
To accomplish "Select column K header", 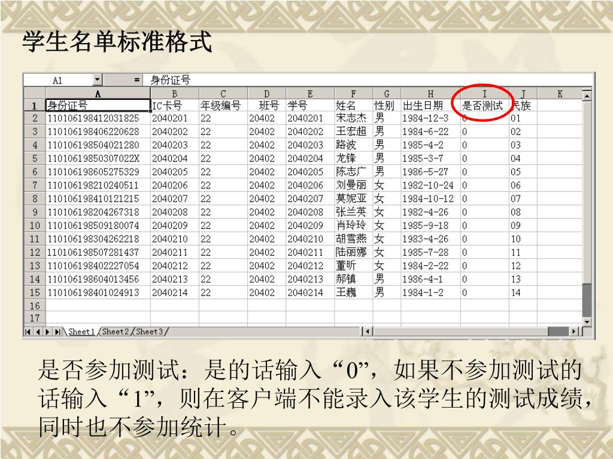I will tap(560, 94).
